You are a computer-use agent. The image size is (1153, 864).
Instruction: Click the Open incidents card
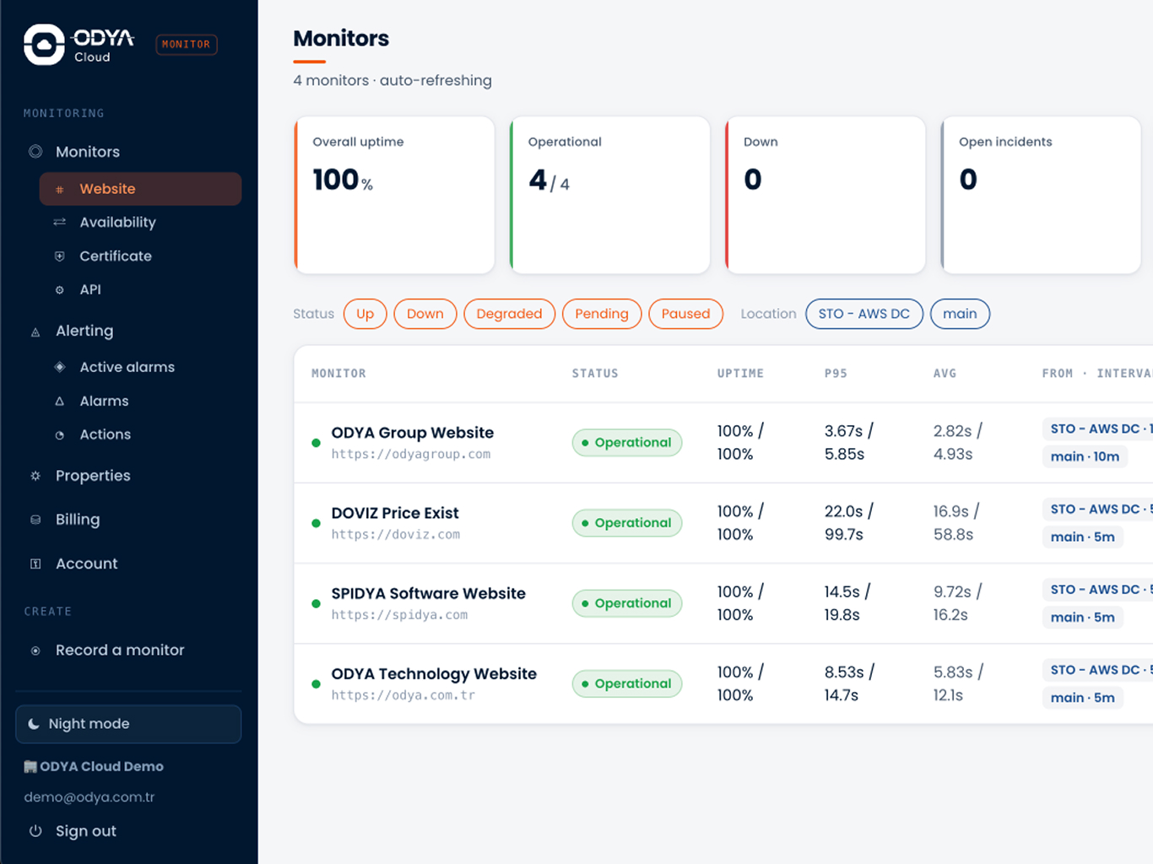(x=1041, y=195)
